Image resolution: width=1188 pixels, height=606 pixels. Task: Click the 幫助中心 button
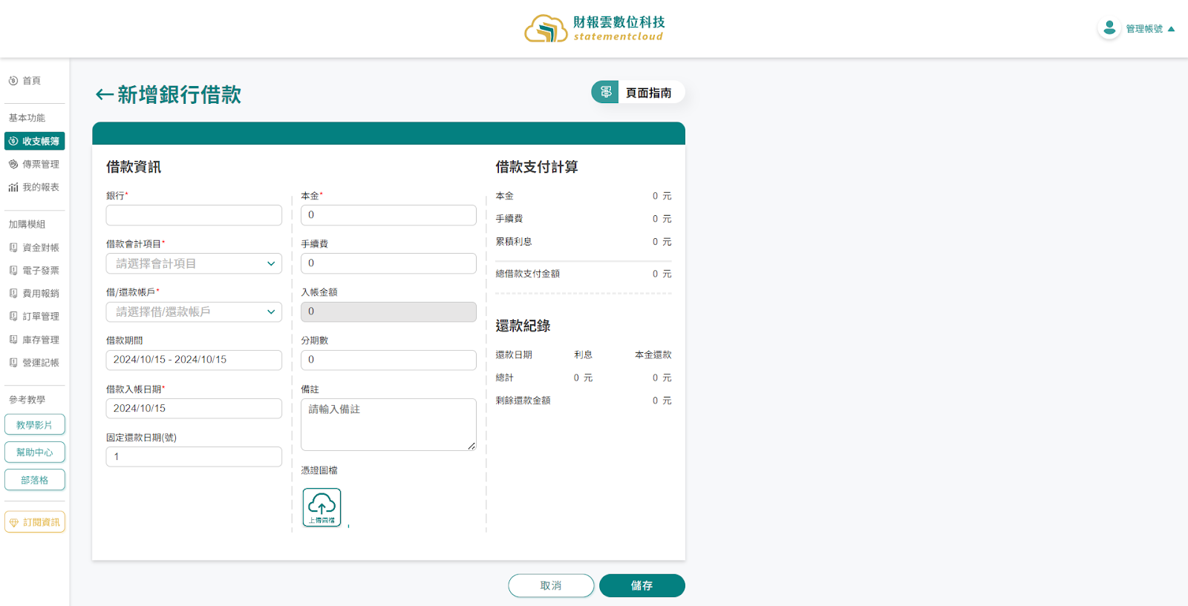pos(35,452)
